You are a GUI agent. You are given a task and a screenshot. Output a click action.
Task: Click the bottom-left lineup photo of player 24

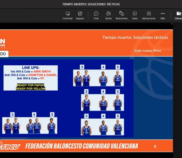coord(51,126)
